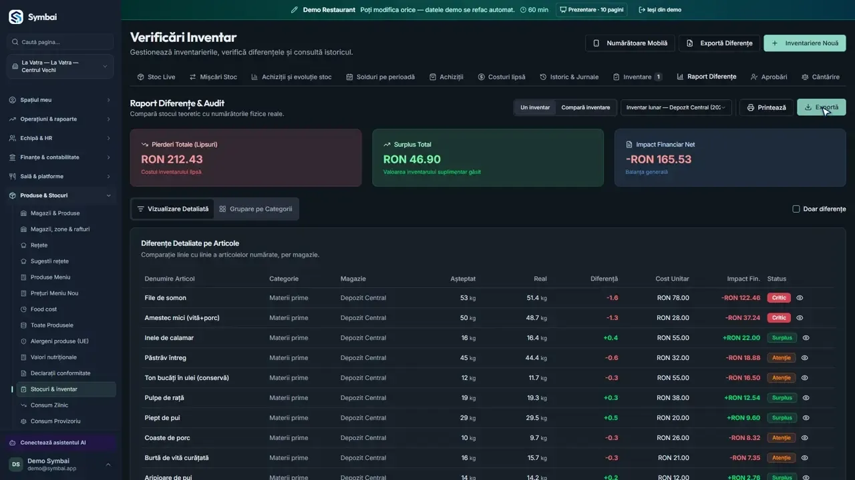This screenshot has height=480, width=855.
Task: Click the Rețete sidebar icon
Action: (x=24, y=245)
